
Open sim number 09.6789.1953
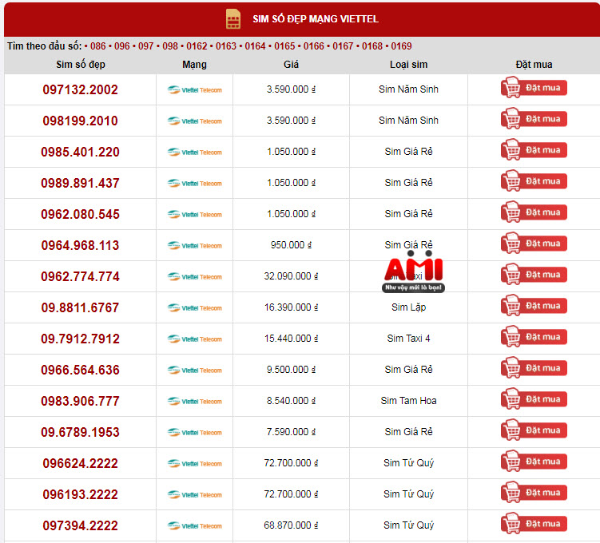pyautogui.click(x=81, y=433)
